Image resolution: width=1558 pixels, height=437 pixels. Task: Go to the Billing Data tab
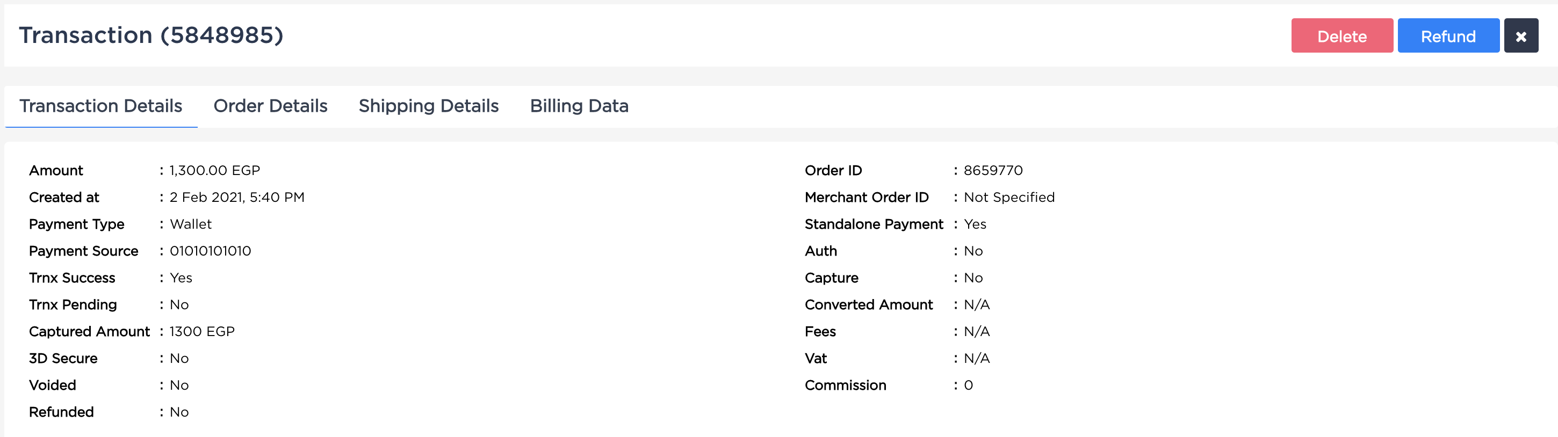[x=579, y=106]
